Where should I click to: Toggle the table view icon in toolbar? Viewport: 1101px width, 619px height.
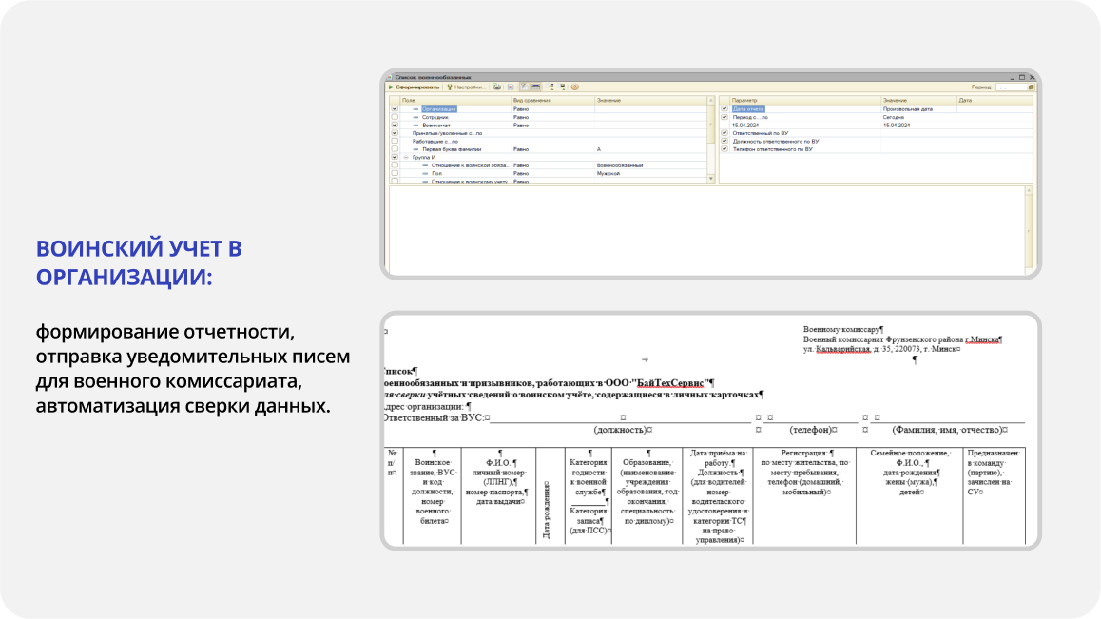(535, 87)
